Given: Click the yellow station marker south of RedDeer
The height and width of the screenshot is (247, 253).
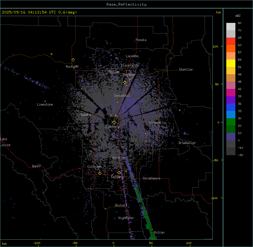Looking at the screenshot, I should pyautogui.click(x=125, y=82).
